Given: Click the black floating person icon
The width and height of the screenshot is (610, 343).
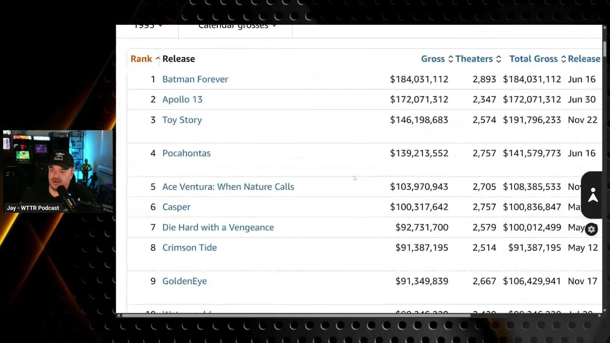Looking at the screenshot, I should [593, 195].
